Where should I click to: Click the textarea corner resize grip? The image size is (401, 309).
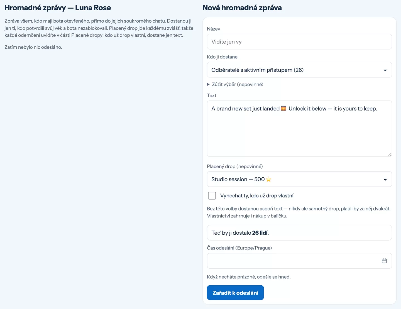(390, 154)
